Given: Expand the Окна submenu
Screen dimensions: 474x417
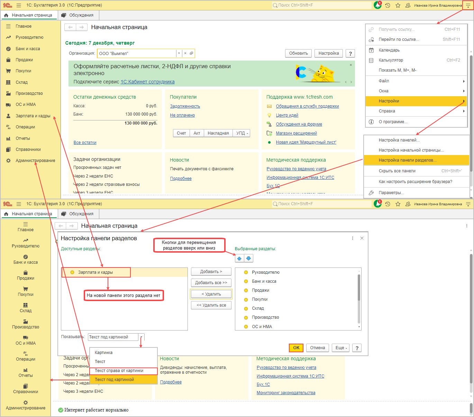Looking at the screenshot, I should (416, 91).
